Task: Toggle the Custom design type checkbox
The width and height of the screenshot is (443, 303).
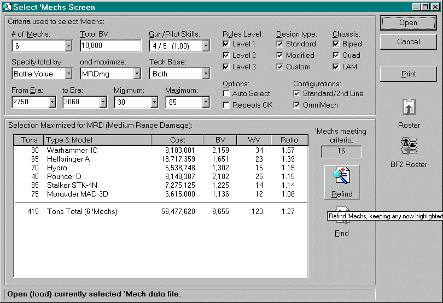Action: (279, 67)
